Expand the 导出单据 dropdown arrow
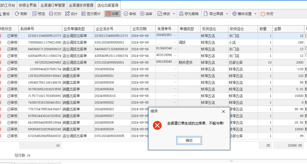 (227, 14)
